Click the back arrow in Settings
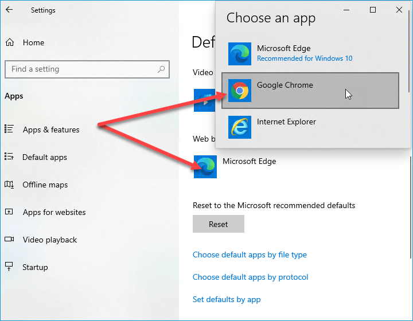Screen dimensions: 413x321 [x=9, y=10]
